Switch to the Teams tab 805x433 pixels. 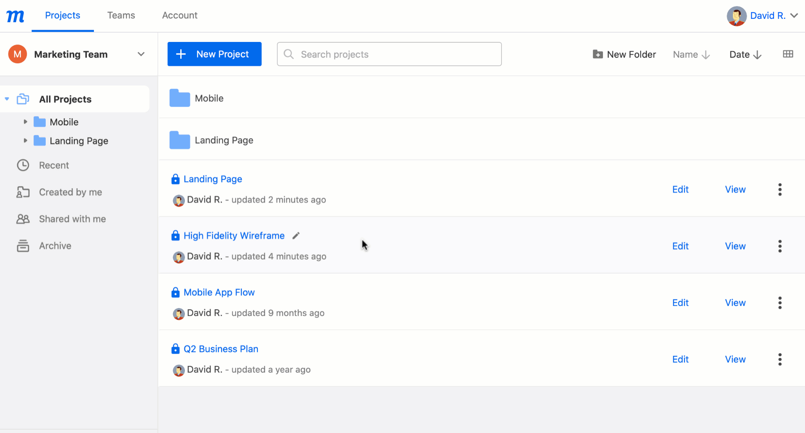pyautogui.click(x=121, y=15)
